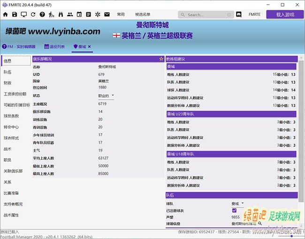Open 工资承担份额 in sidebar

coord(15,94)
